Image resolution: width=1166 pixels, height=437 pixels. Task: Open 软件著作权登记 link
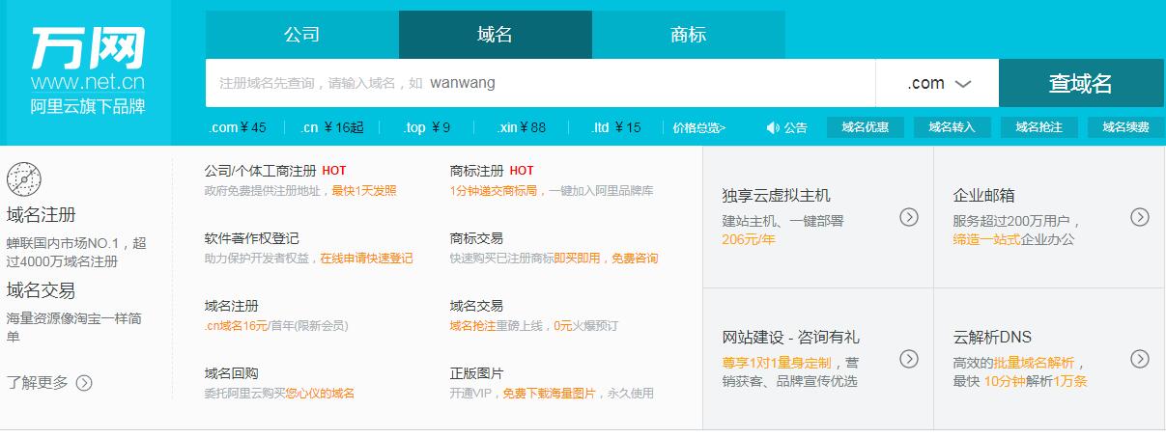pos(252,237)
